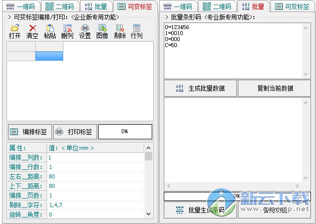The height and width of the screenshot is (224, 316).
Task: Click the 复制当前数据 button
Action: (274, 88)
